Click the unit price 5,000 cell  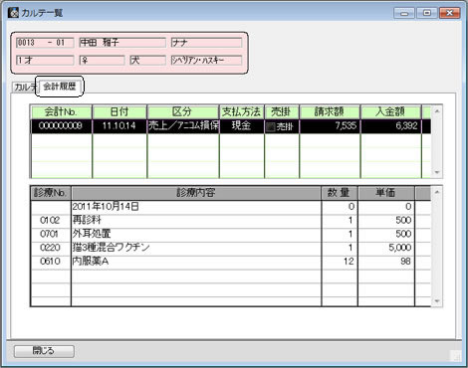pyautogui.click(x=386, y=248)
